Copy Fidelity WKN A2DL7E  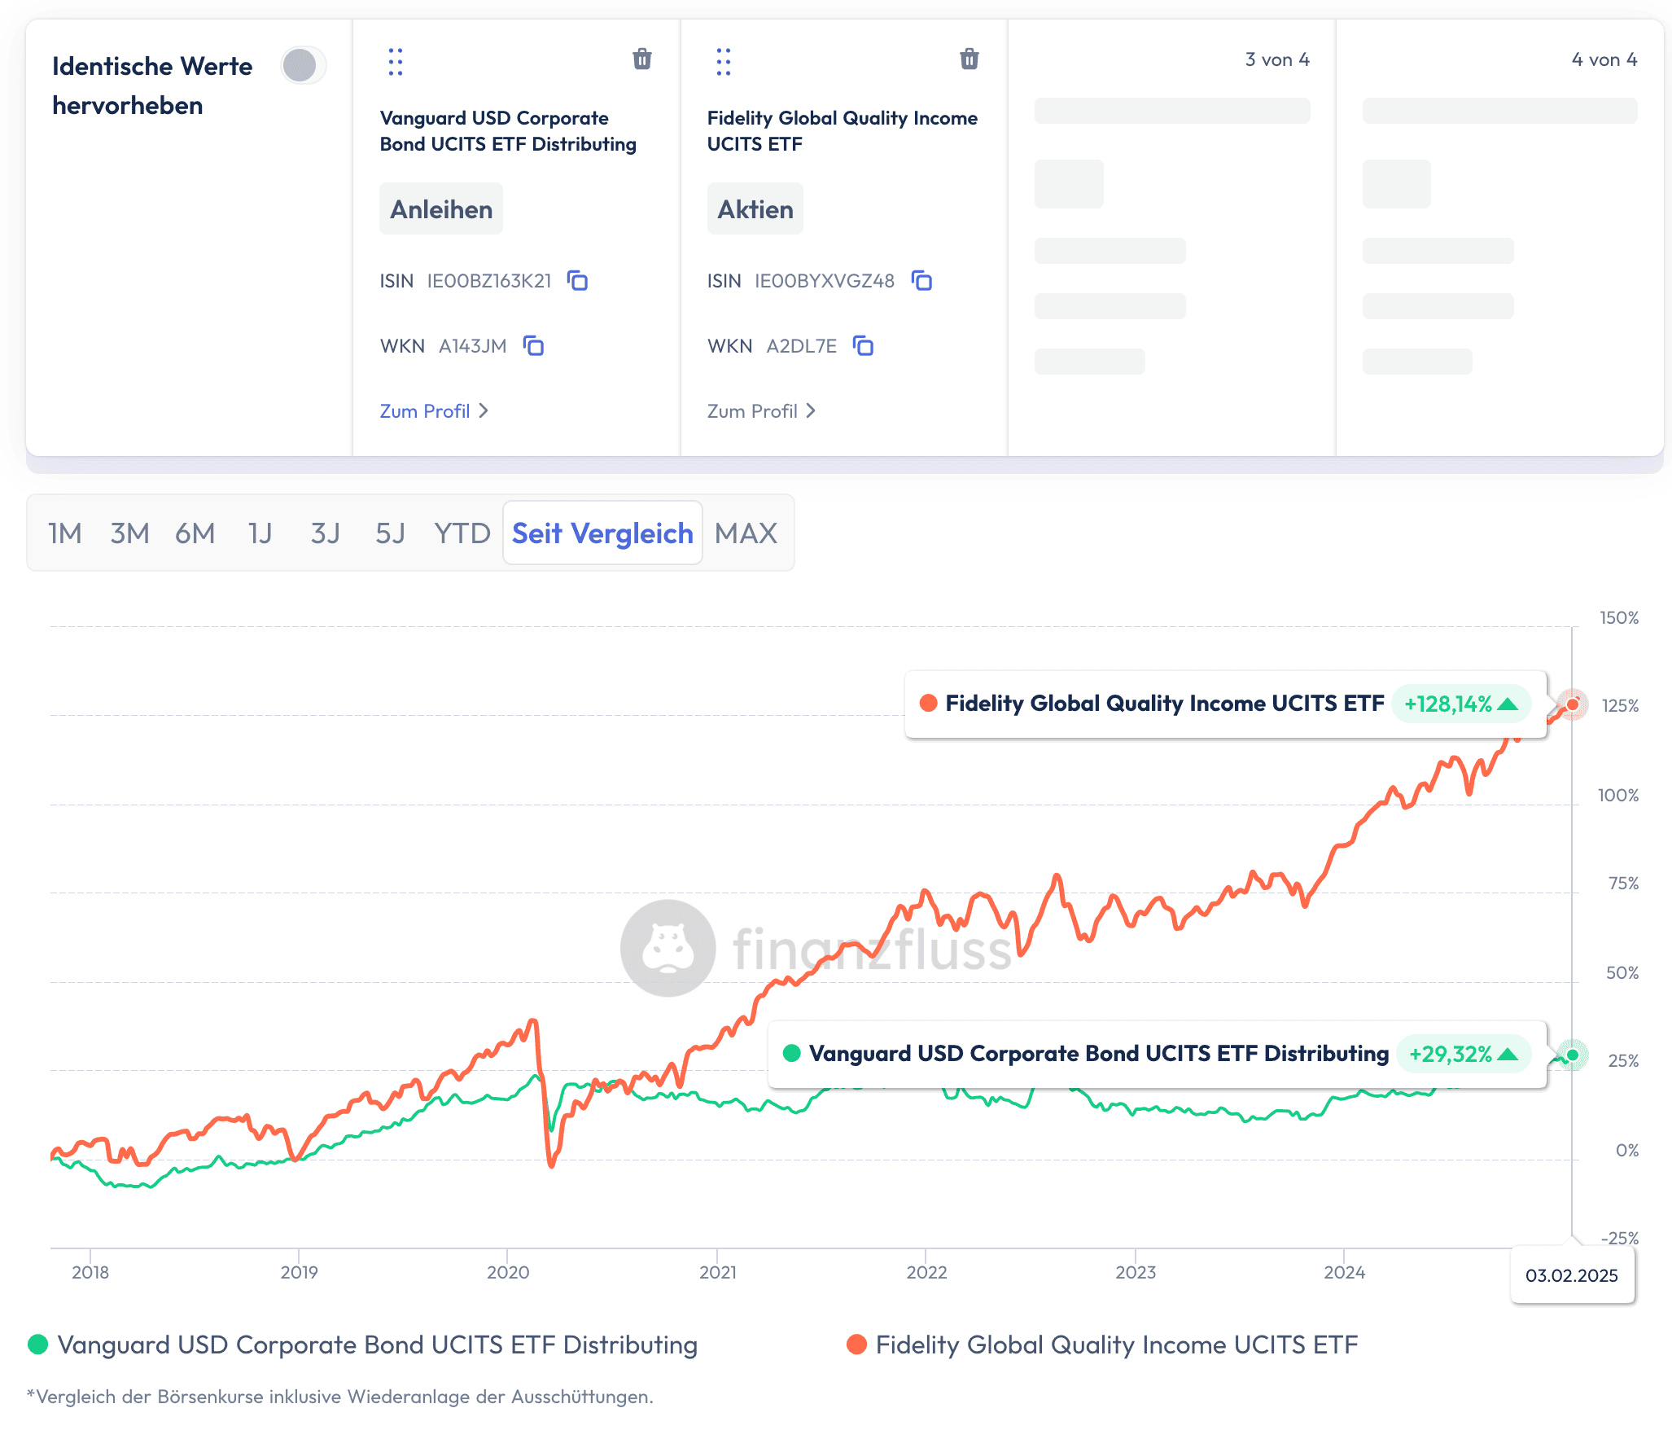click(x=863, y=346)
